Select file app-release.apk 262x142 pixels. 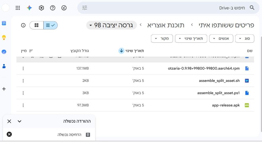point(226,105)
